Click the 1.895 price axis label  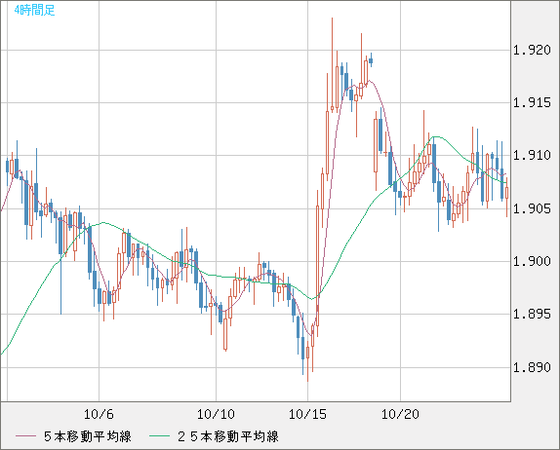pyautogui.click(x=532, y=315)
